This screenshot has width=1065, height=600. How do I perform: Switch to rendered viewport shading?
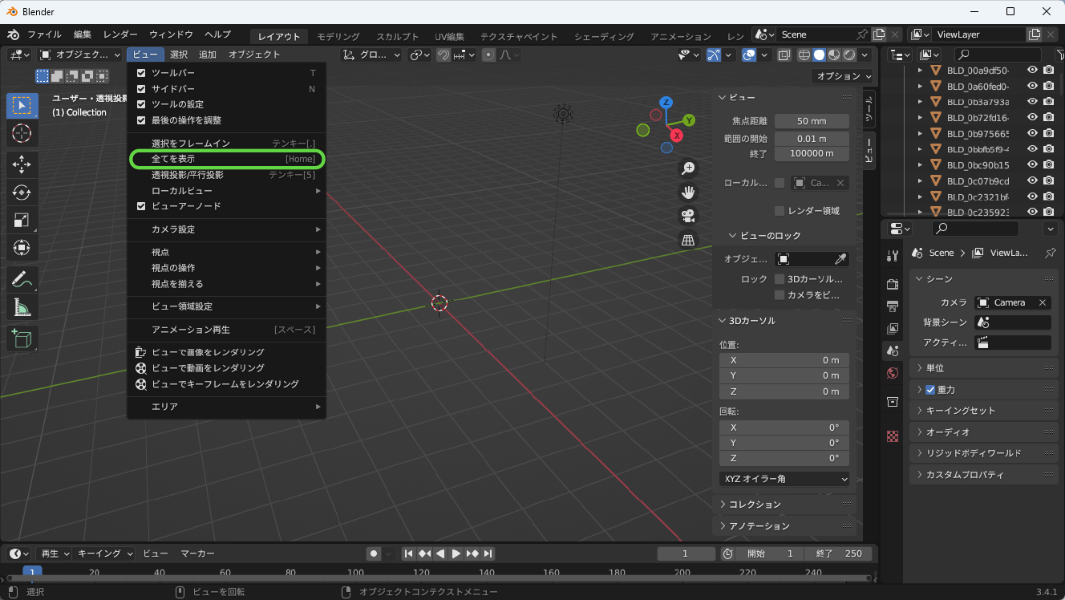(x=849, y=55)
